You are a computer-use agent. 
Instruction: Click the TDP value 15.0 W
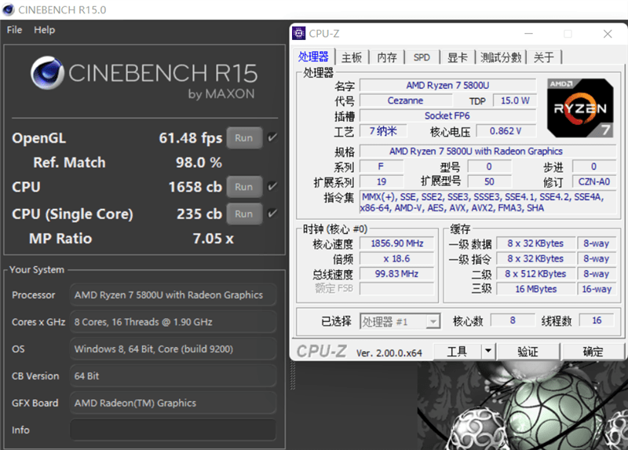coord(515,101)
